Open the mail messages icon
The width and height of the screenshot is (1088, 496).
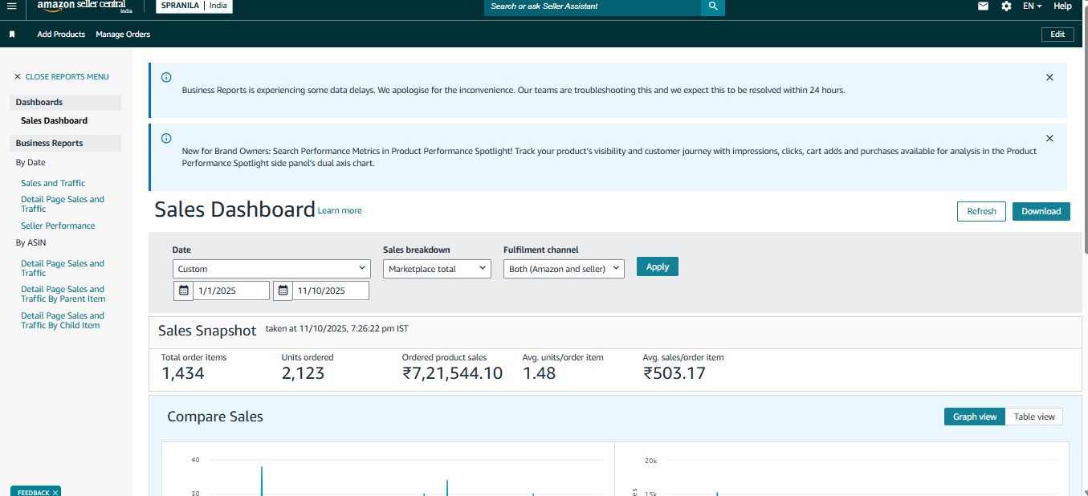[x=983, y=6]
